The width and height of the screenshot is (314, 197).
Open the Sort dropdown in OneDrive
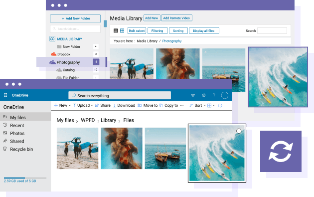(198, 105)
